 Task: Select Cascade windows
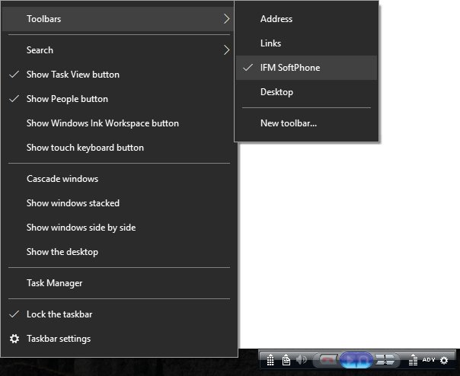pos(119,179)
